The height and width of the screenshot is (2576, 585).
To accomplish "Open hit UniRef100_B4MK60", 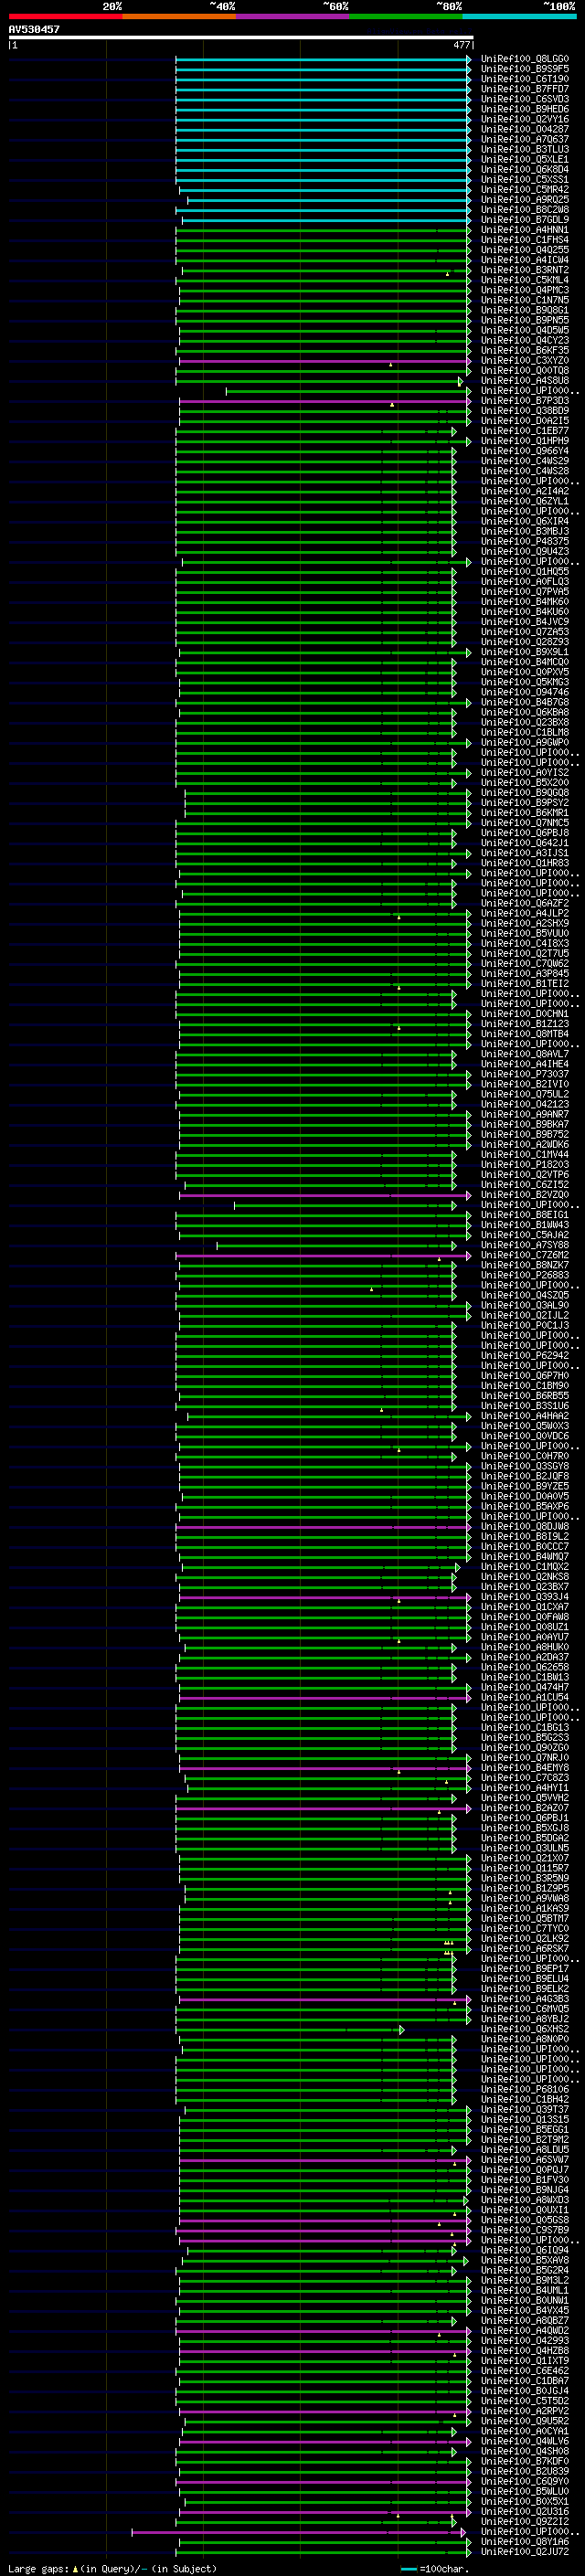I will [x=524, y=602].
